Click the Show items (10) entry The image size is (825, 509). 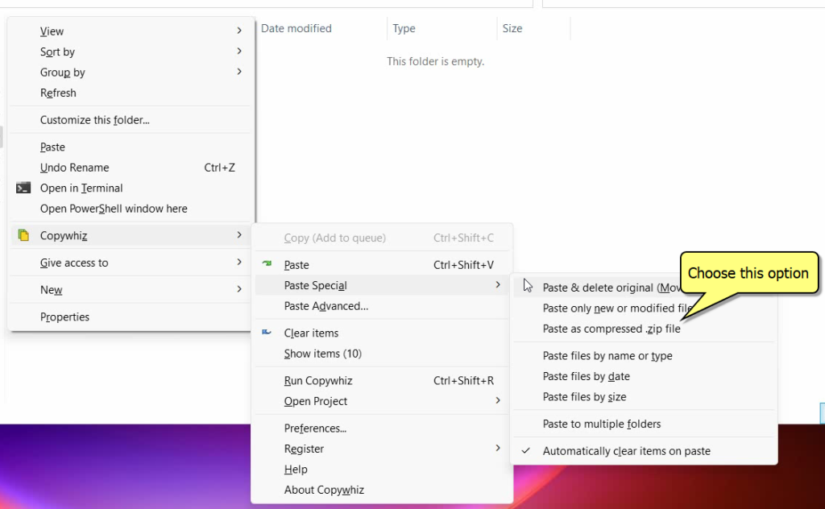pyautogui.click(x=322, y=354)
